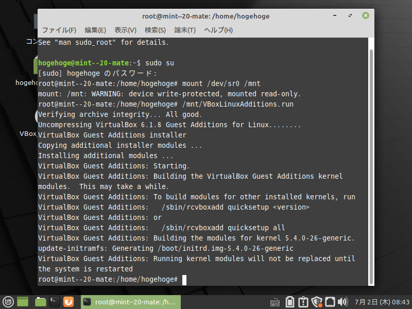Click 'VirtualBox Guest Additions installer' line
The height and width of the screenshot is (309, 412).
(x=112, y=135)
